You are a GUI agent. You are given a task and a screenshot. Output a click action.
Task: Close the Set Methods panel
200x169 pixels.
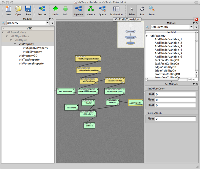point(197,84)
